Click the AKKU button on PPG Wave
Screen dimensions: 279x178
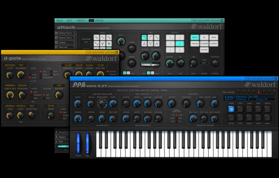click(x=267, y=117)
